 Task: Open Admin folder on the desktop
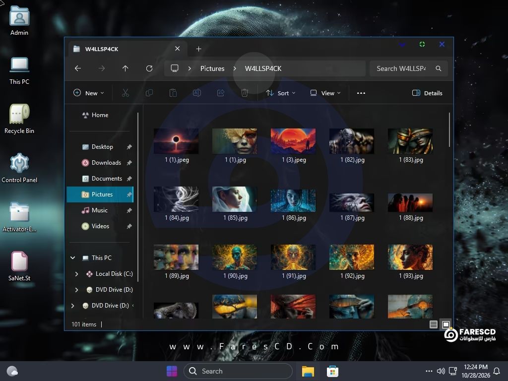[x=19, y=21]
